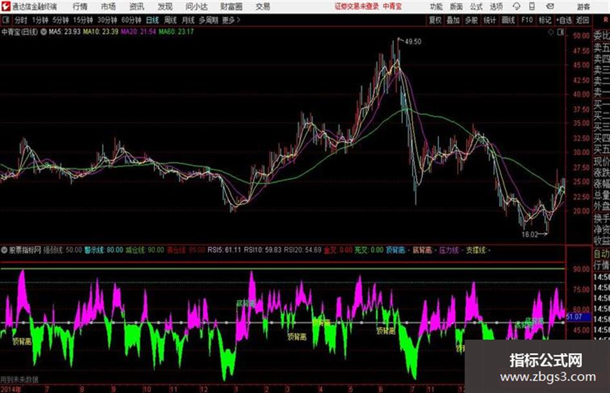Click the 返回 back button
This screenshot has height=393, width=610.
582,20
